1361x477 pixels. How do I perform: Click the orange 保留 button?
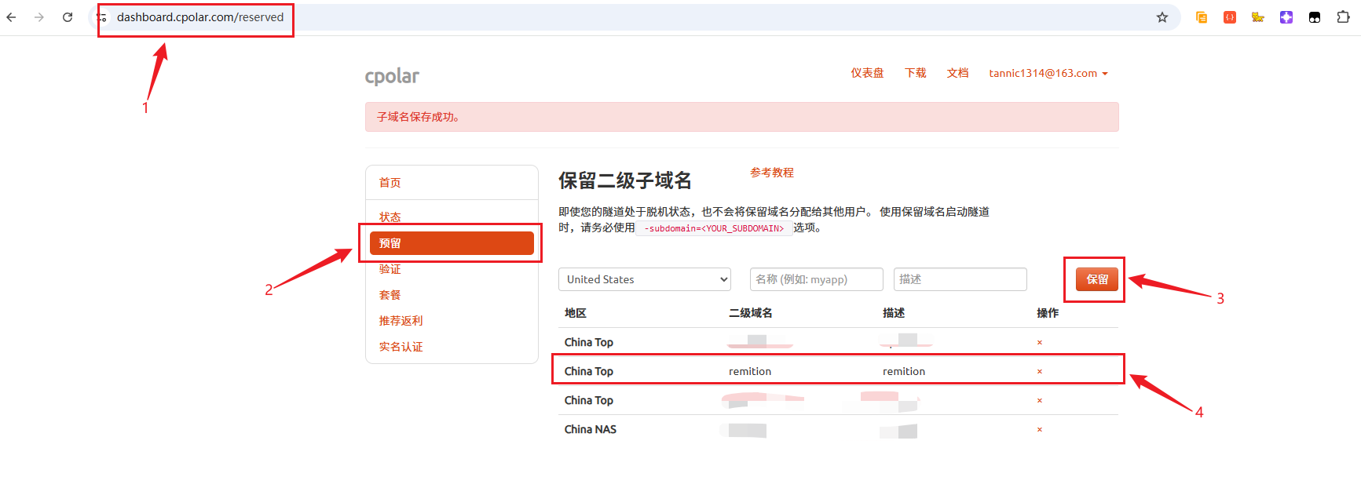[1096, 279]
